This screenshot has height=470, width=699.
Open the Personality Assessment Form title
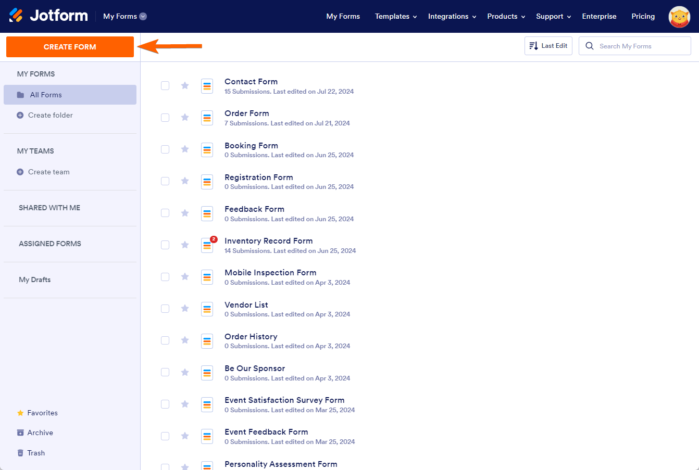point(281,464)
